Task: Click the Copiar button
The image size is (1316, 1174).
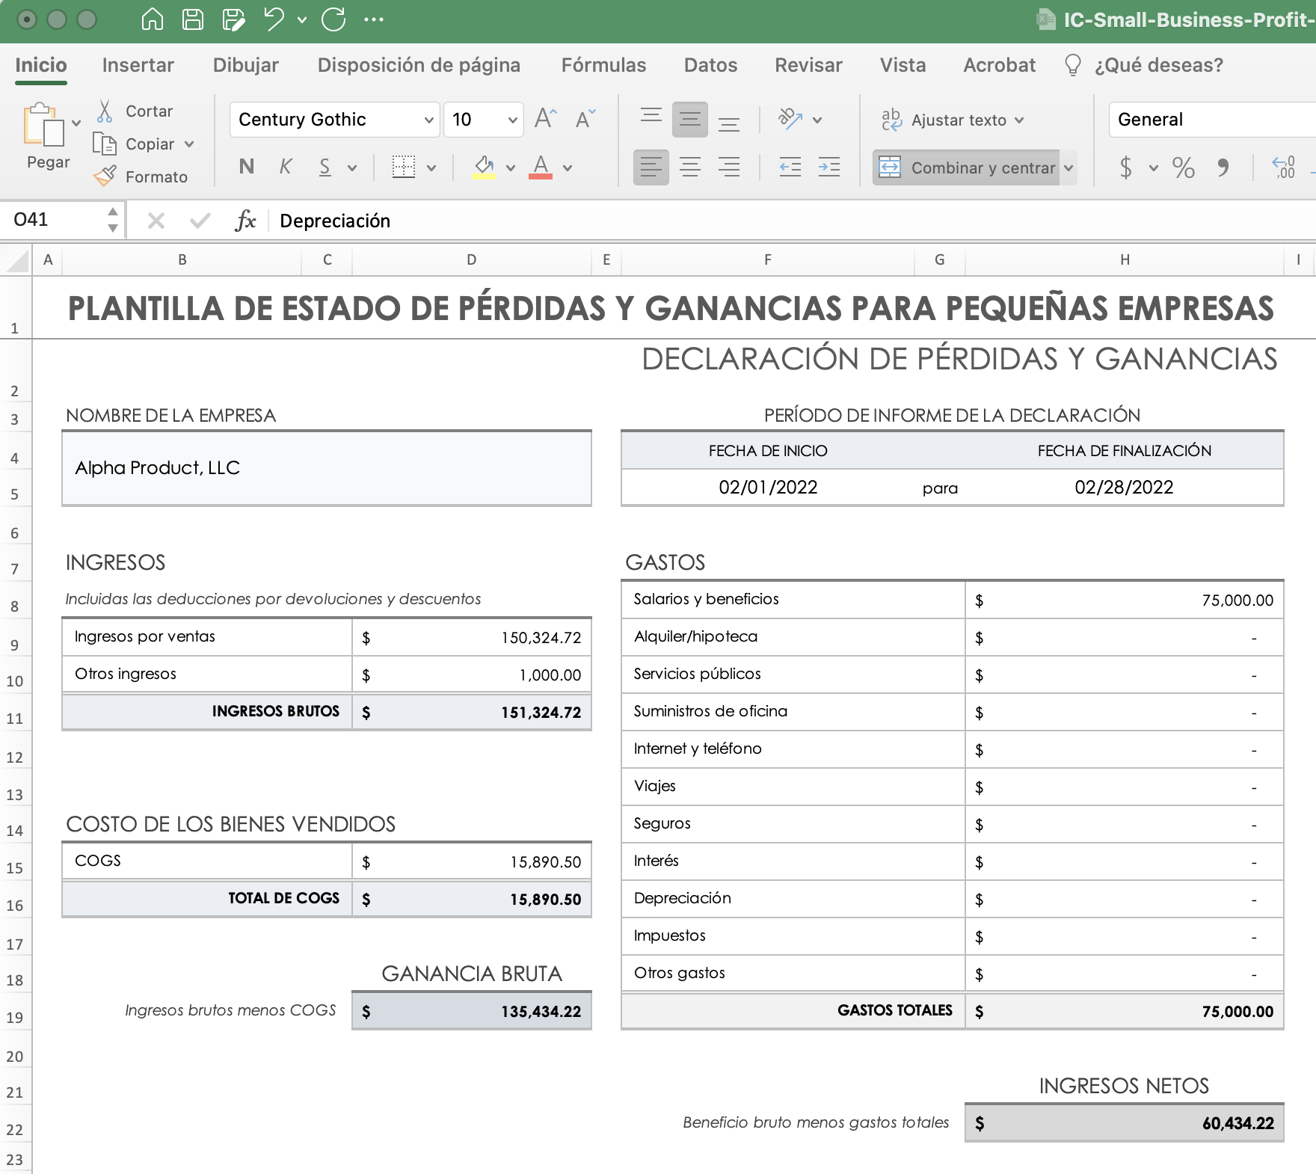Action: tap(135, 144)
